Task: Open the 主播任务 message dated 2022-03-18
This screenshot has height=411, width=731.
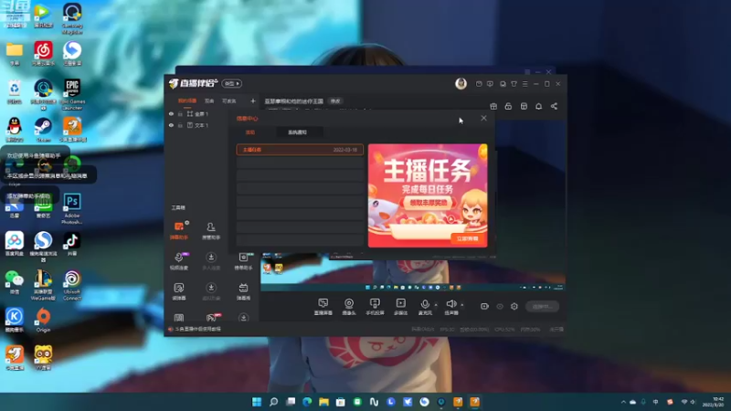Action: coord(300,150)
